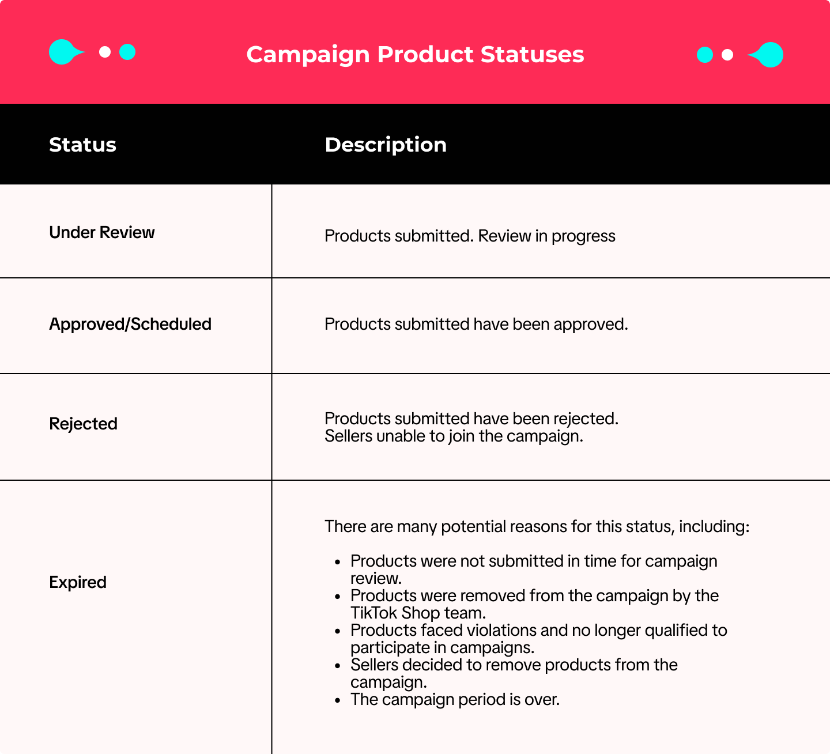Click the "Campaign Product Statuses" title
The image size is (830, 754).
click(x=415, y=54)
